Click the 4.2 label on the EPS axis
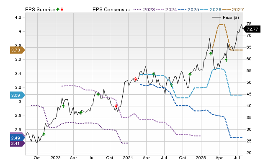This screenshot has height=160, width=268. [18, 18]
